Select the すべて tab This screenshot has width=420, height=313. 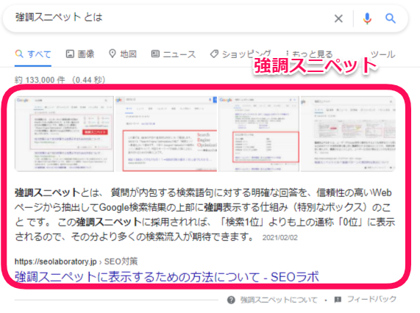33,54
